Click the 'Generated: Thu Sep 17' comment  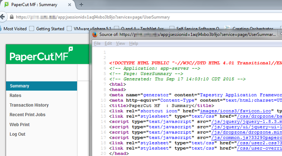click(x=177, y=79)
